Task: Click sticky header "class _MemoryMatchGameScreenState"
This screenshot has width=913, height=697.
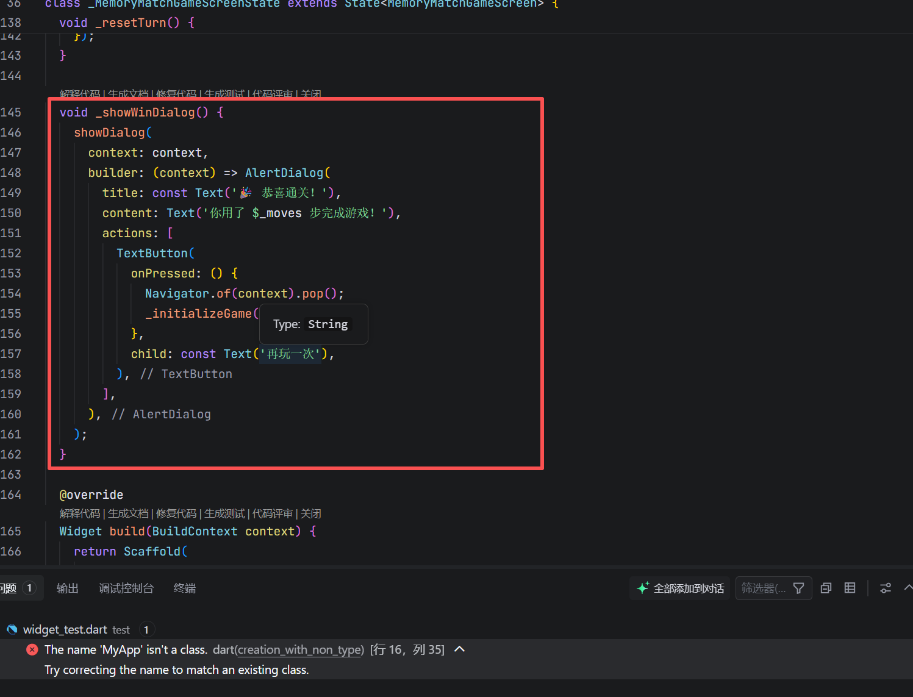Action: pos(162,4)
